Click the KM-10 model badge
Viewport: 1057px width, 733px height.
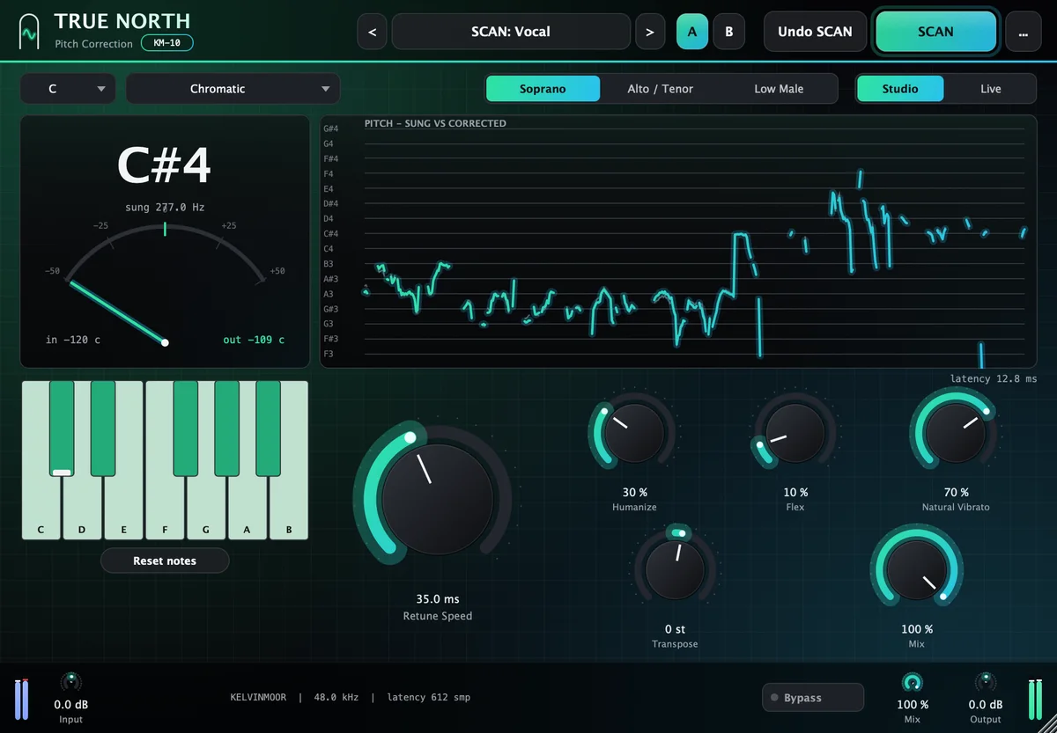point(166,42)
